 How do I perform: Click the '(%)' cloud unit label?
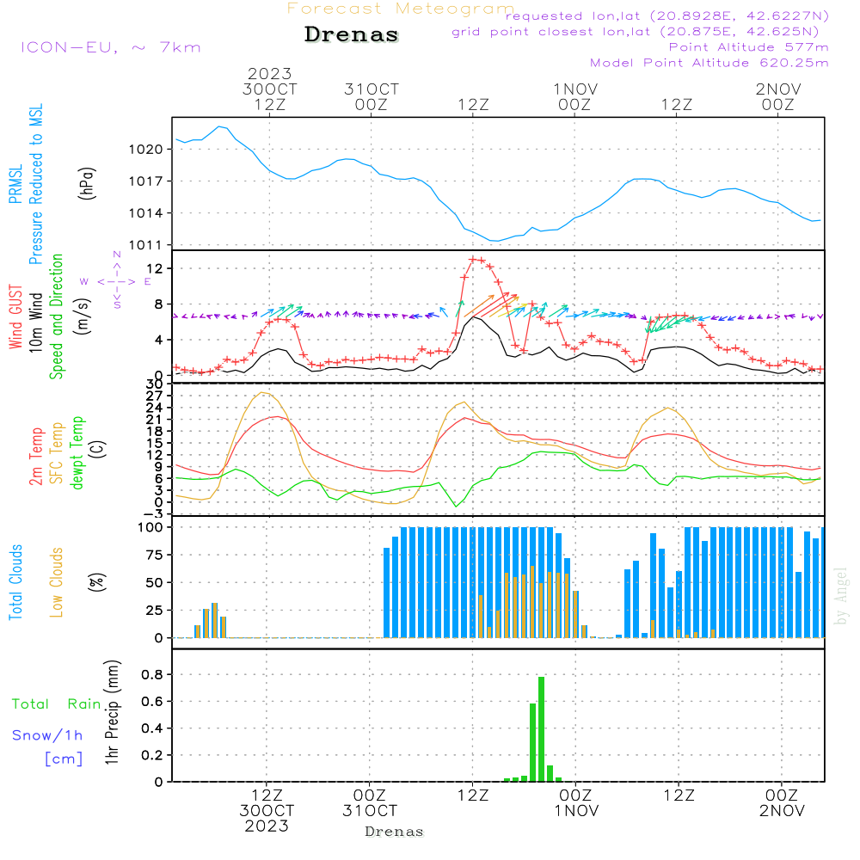[x=97, y=582]
